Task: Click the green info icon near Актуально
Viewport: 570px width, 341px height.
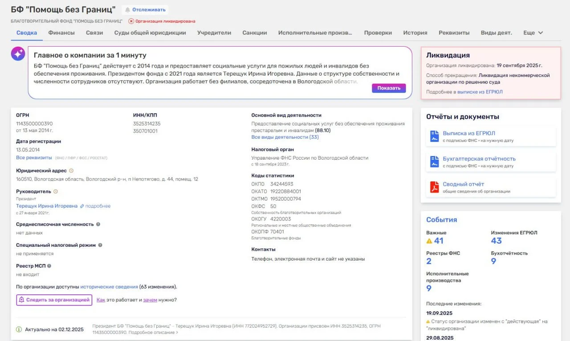Action: pos(19,329)
